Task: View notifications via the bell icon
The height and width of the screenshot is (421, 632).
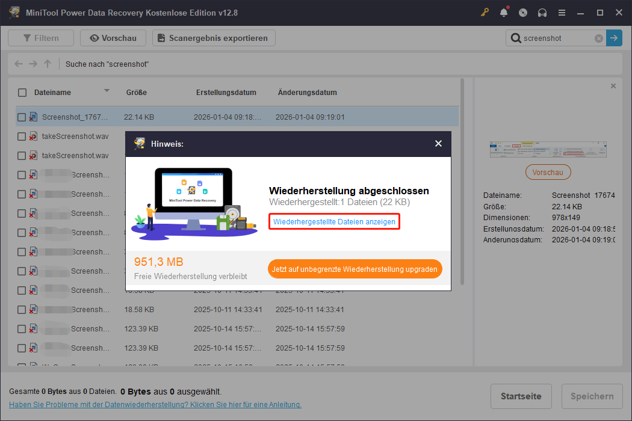Action: [x=504, y=12]
